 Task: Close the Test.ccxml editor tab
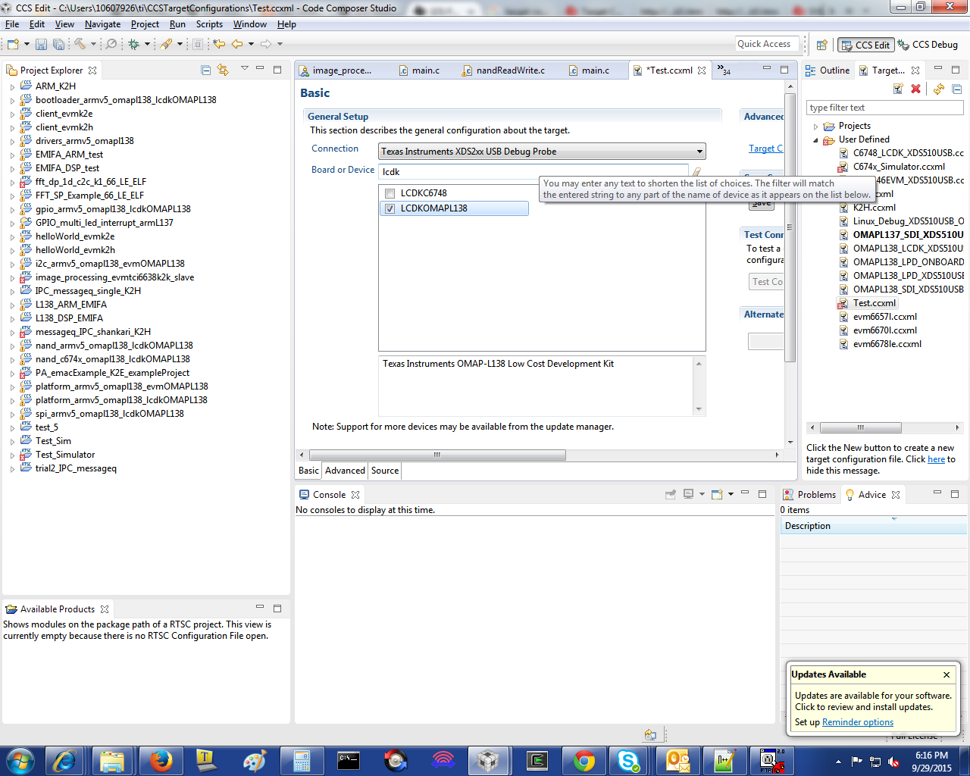point(702,70)
